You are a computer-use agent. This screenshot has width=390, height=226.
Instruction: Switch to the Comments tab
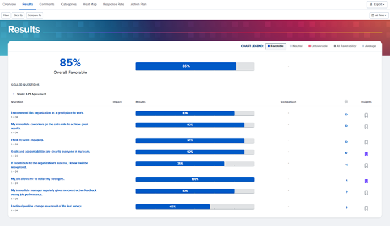click(x=47, y=4)
